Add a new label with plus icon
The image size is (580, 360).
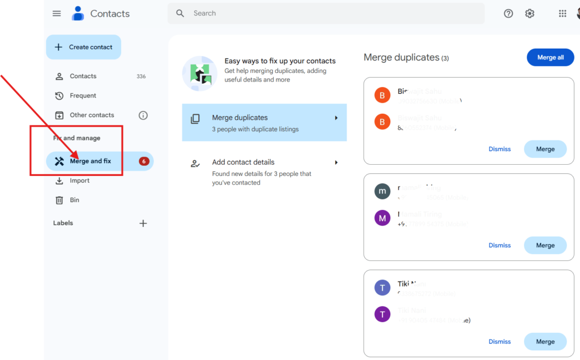[x=143, y=223]
